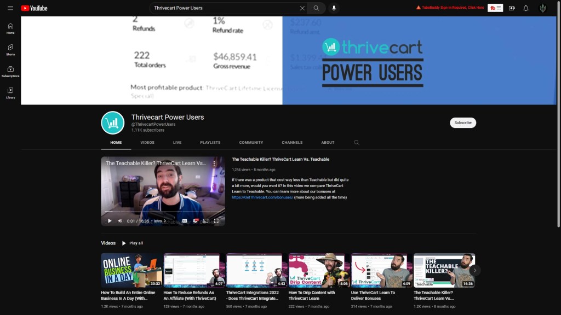Click the Create video icon
Image resolution: width=561 pixels, height=315 pixels.
pos(512,8)
